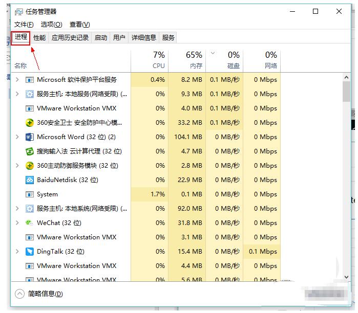Click the process list scrollbar thumb
This screenshot has height=313, width=358.
tap(346, 92)
